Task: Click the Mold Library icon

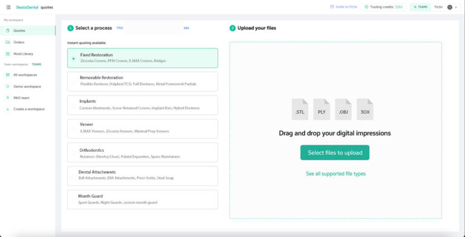Action: (x=8, y=54)
